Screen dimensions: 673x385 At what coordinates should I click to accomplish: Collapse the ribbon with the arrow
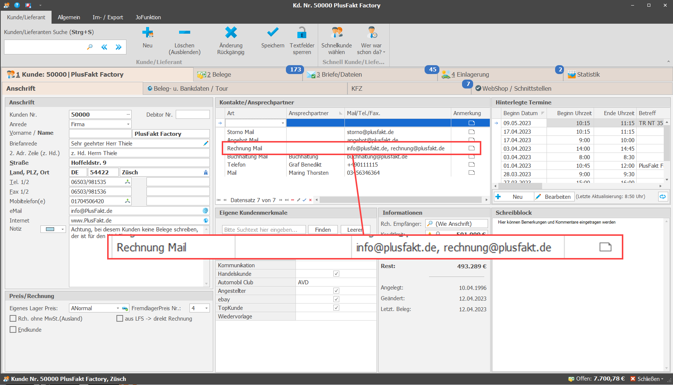pyautogui.click(x=669, y=62)
